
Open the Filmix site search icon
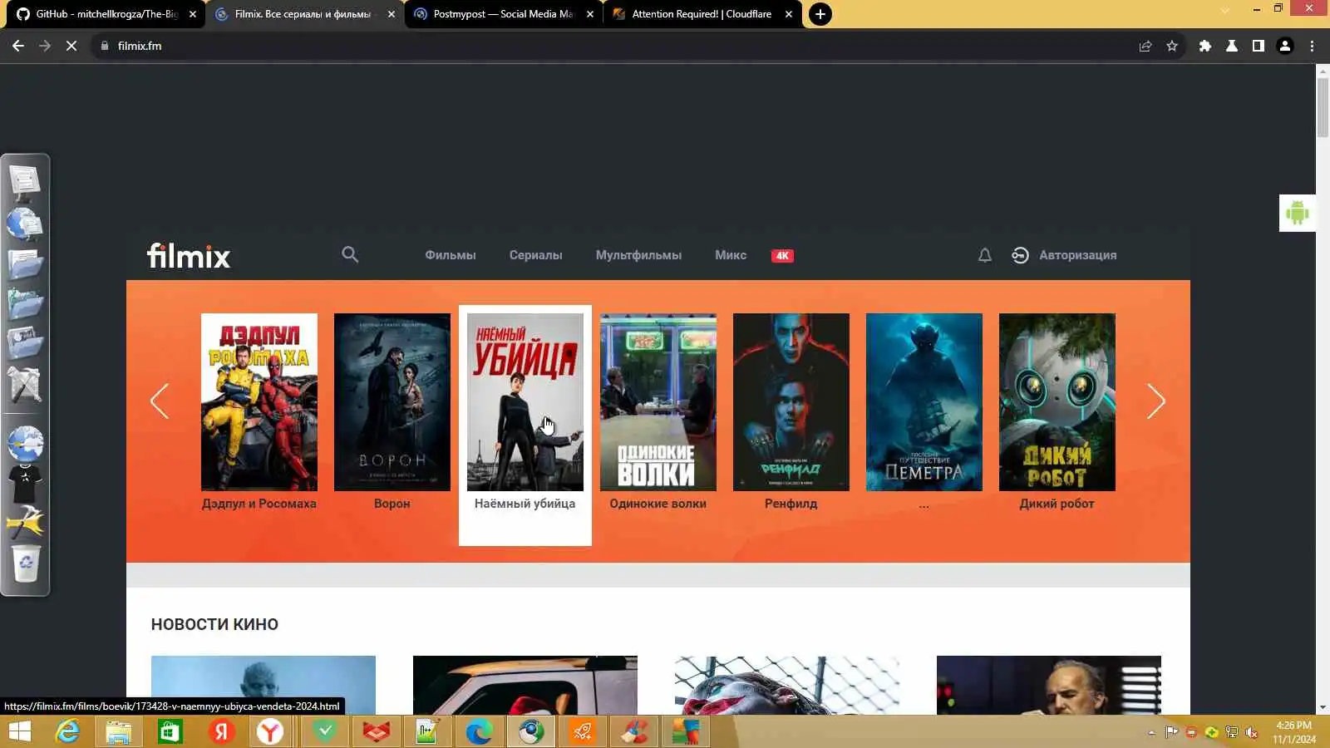pyautogui.click(x=350, y=254)
